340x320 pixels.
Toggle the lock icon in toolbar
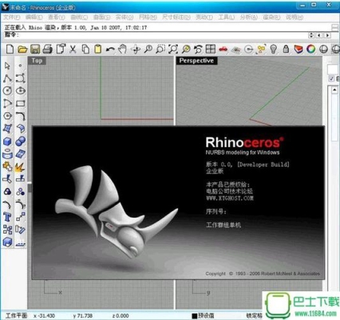point(286,49)
